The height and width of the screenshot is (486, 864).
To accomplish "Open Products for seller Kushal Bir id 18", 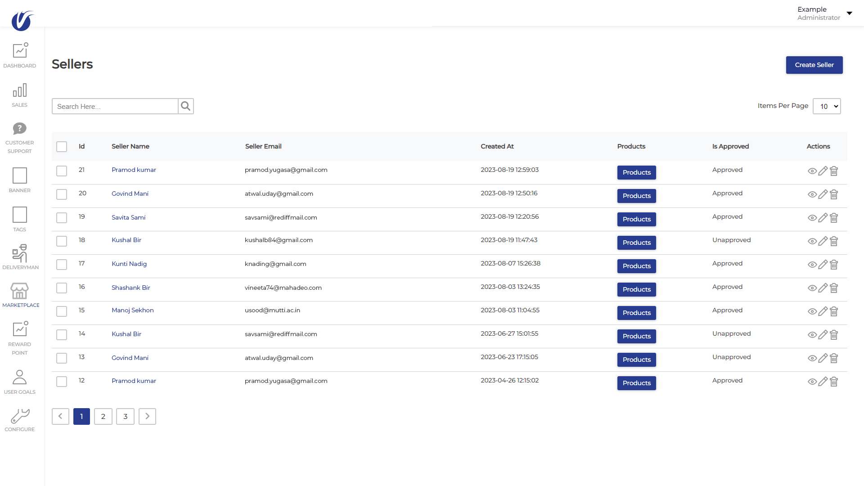I will [x=636, y=243].
